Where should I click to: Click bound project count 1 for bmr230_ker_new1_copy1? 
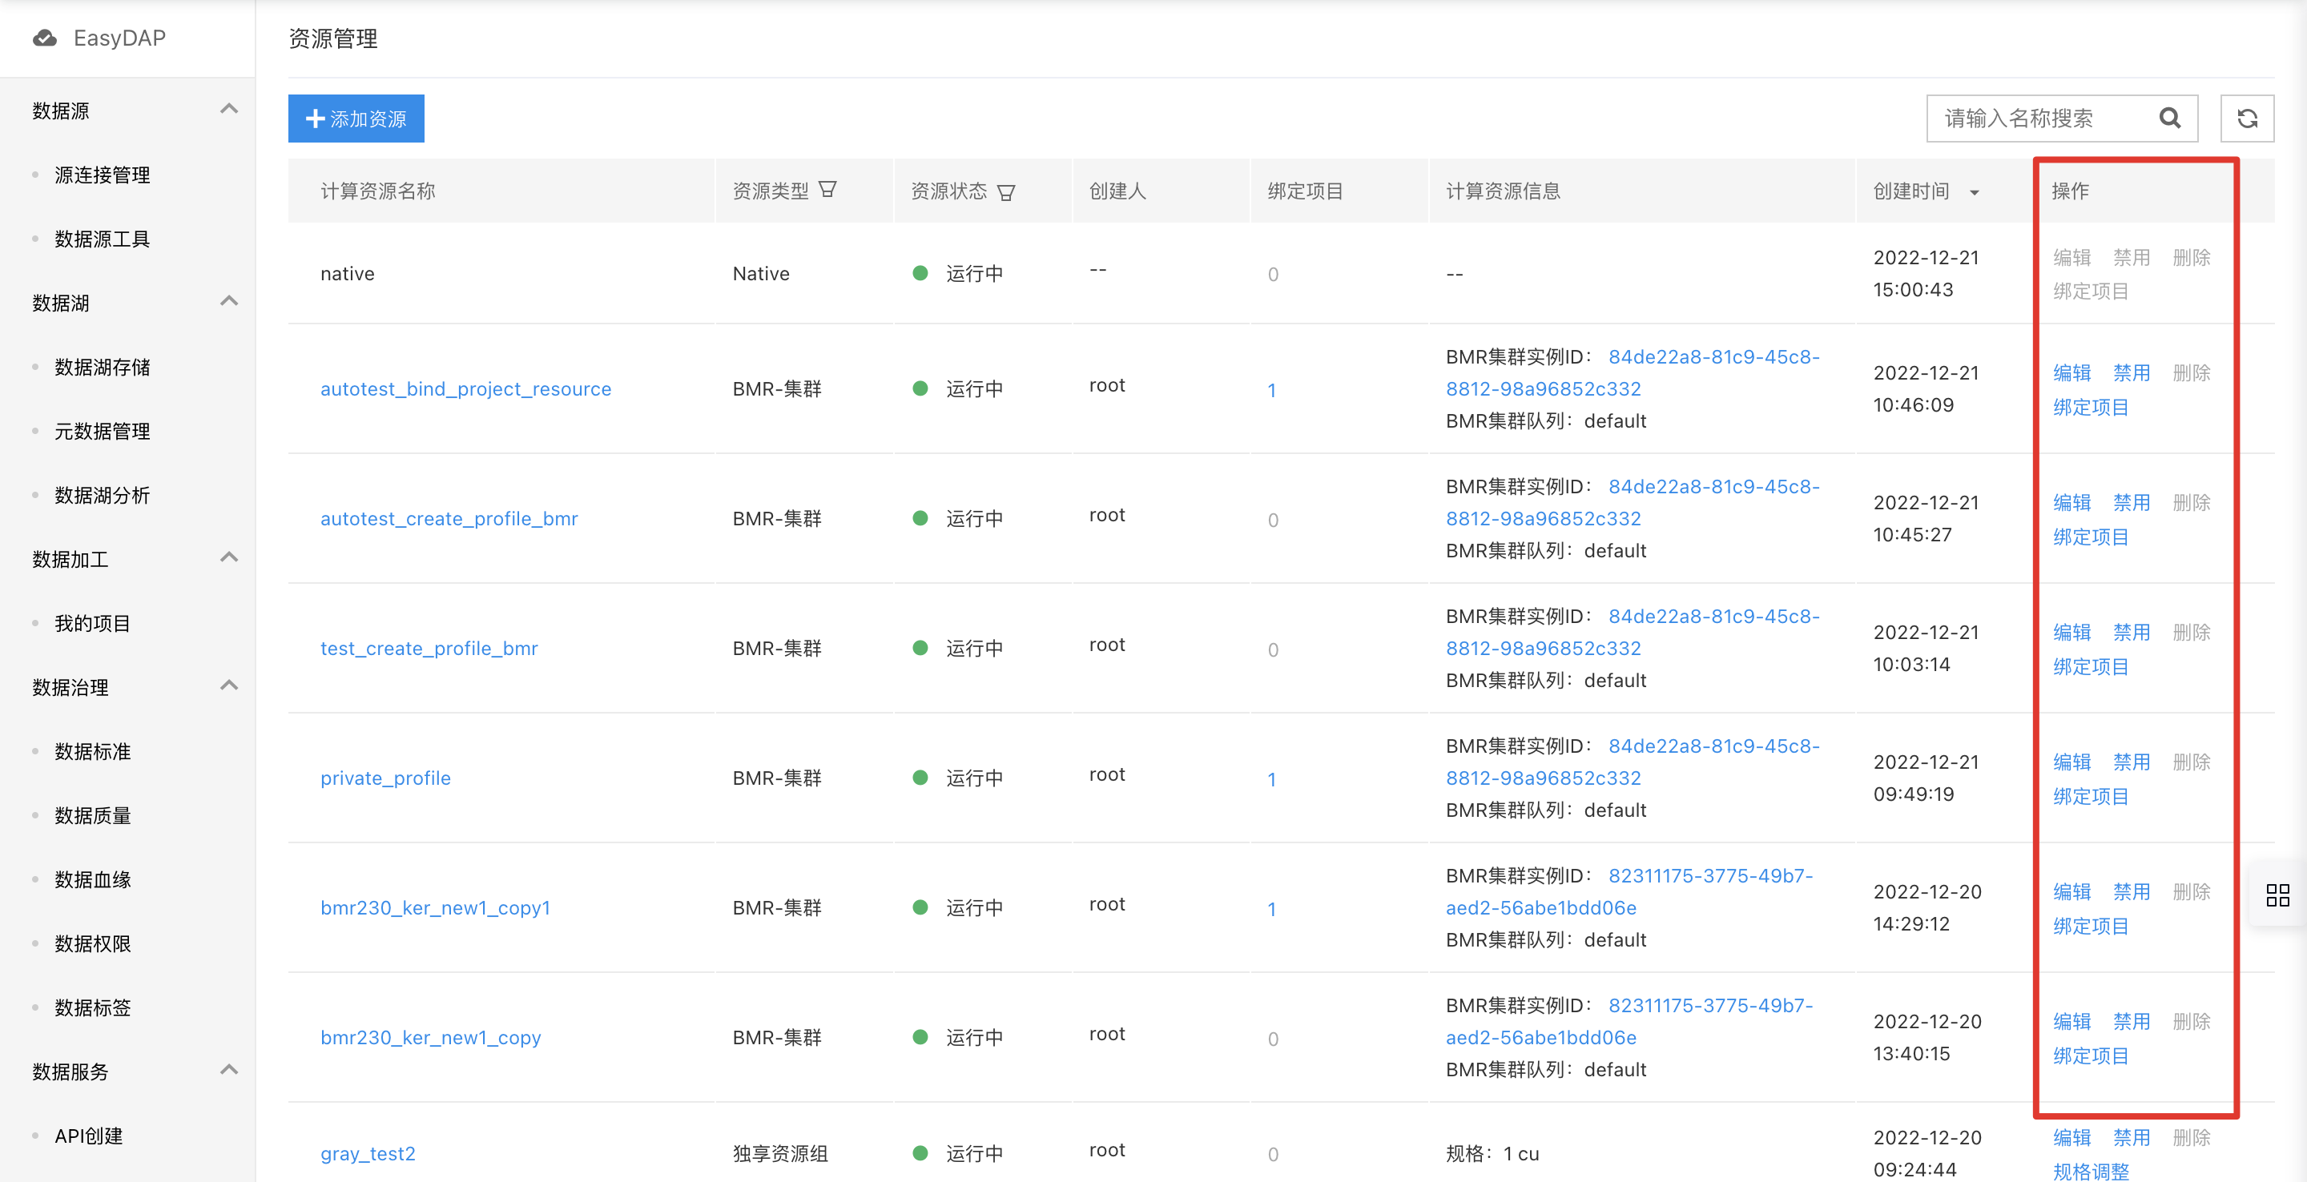click(x=1272, y=910)
